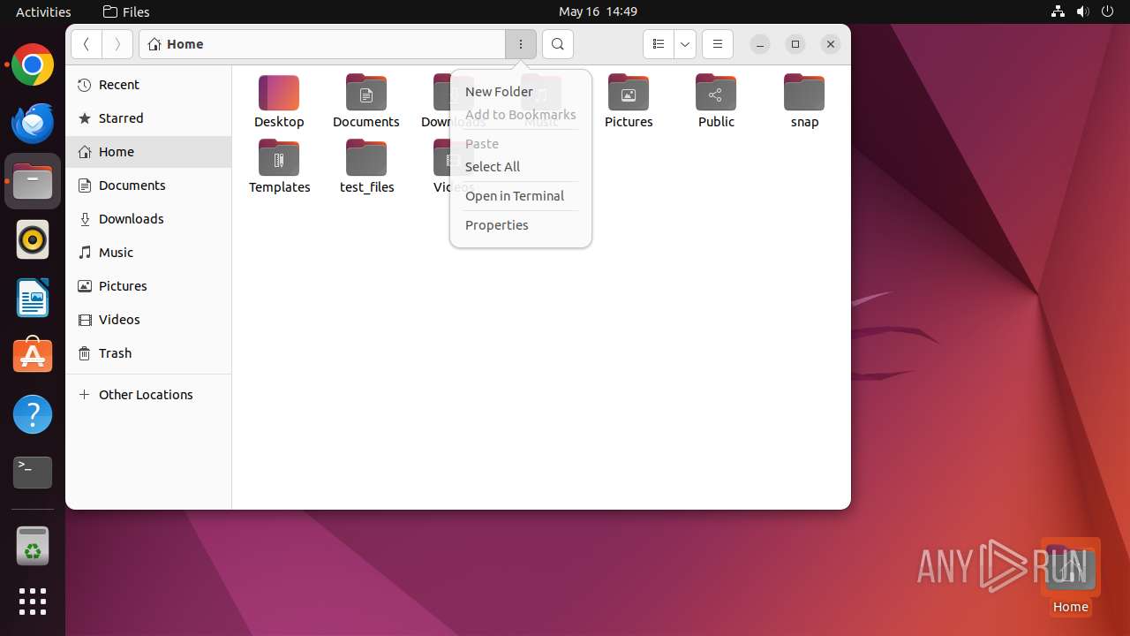Select Music in sidebar
The image size is (1130, 636).
point(148,253)
